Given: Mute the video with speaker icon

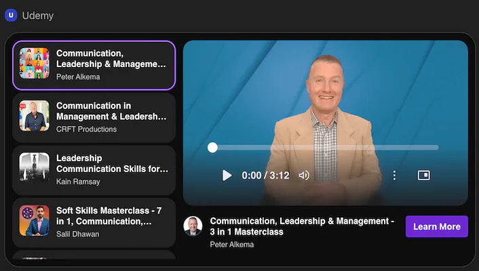Looking at the screenshot, I should tap(304, 175).
